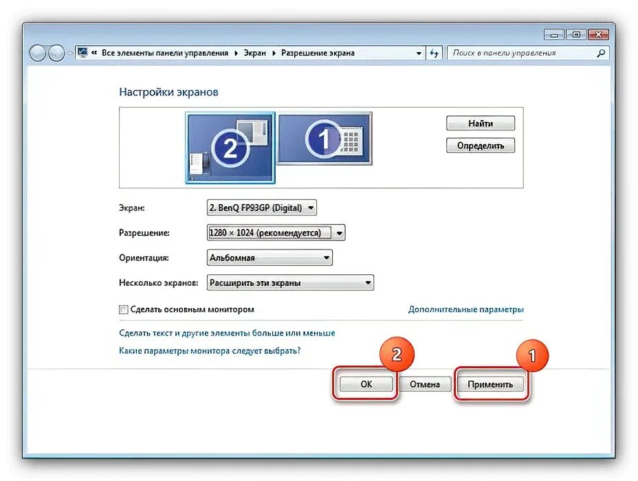Screen dimensions: 638x481
Task: Maximize the window
Action: [x=575, y=35]
